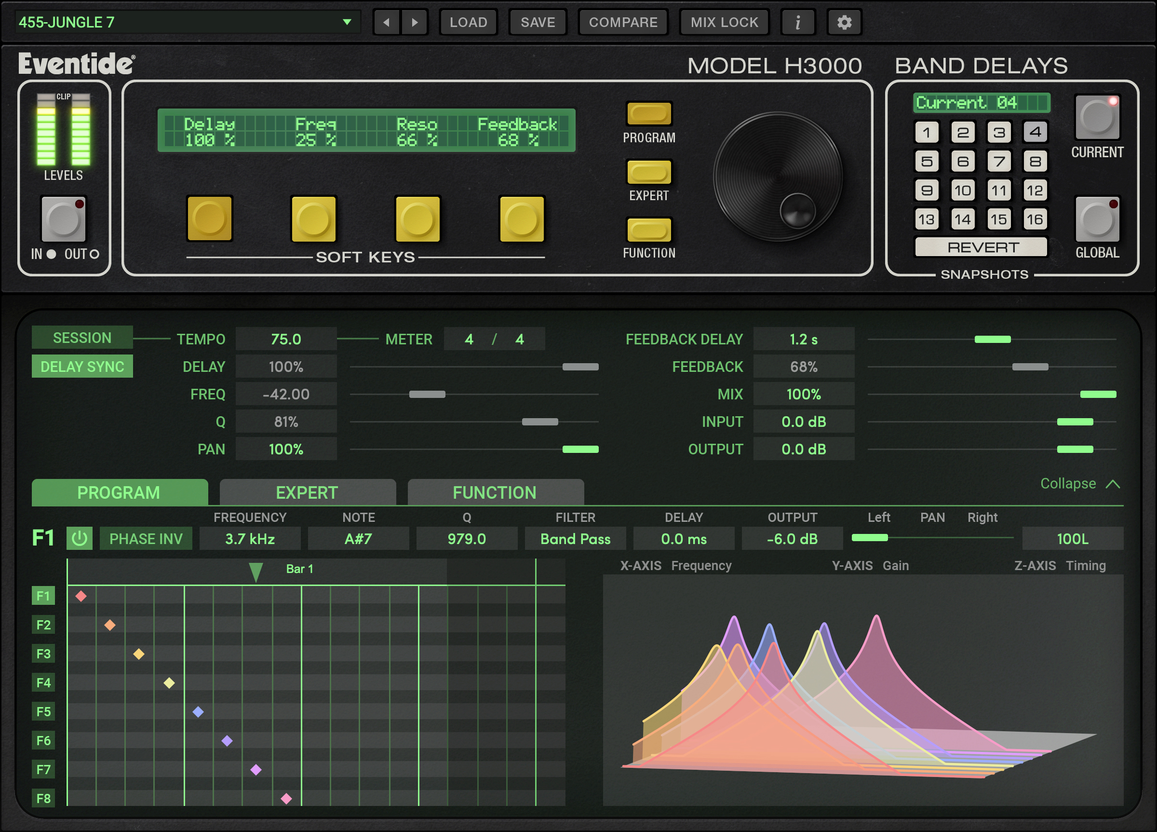Screen dimensions: 1157x832
Task: Click the SAVE button
Action: click(538, 23)
